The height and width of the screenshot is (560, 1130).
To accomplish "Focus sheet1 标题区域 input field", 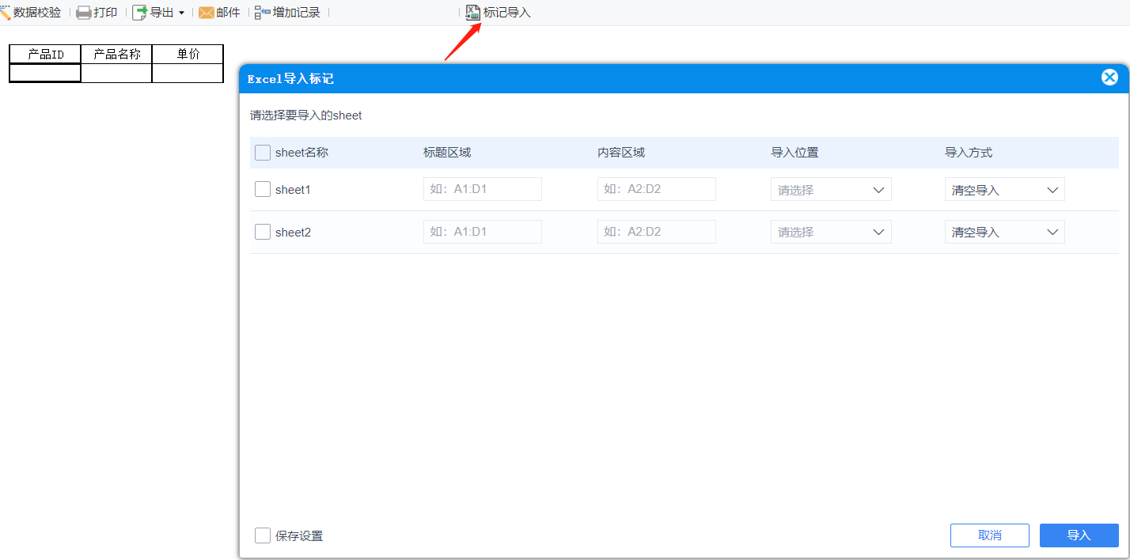I will [483, 189].
